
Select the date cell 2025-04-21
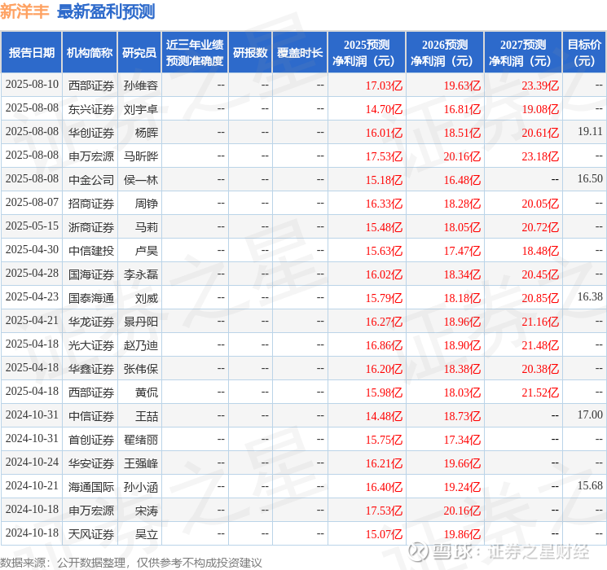pyautogui.click(x=32, y=320)
